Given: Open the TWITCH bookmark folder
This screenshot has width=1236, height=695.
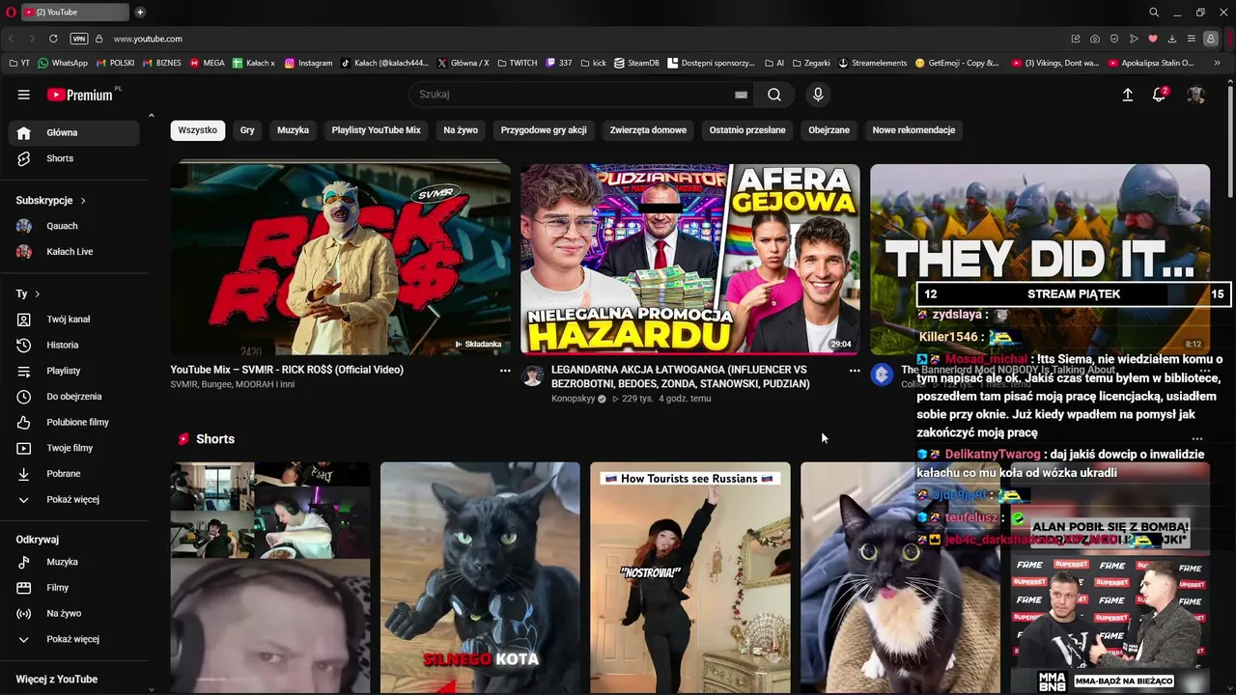Looking at the screenshot, I should click(518, 63).
